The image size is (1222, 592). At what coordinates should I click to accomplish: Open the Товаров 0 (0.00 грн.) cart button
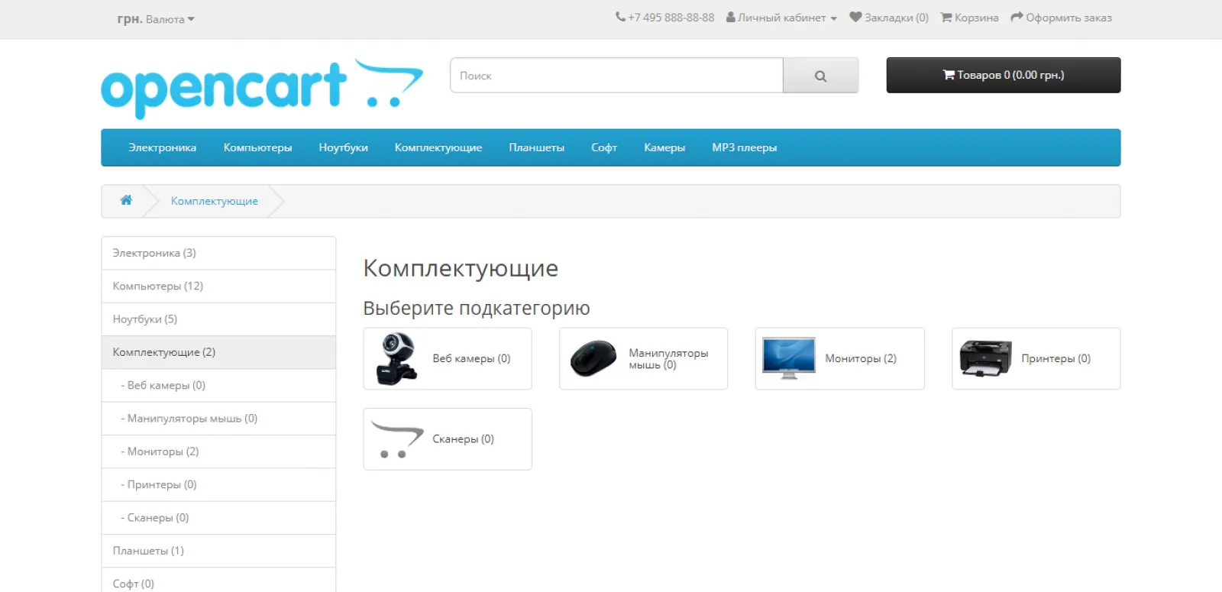pos(1003,75)
